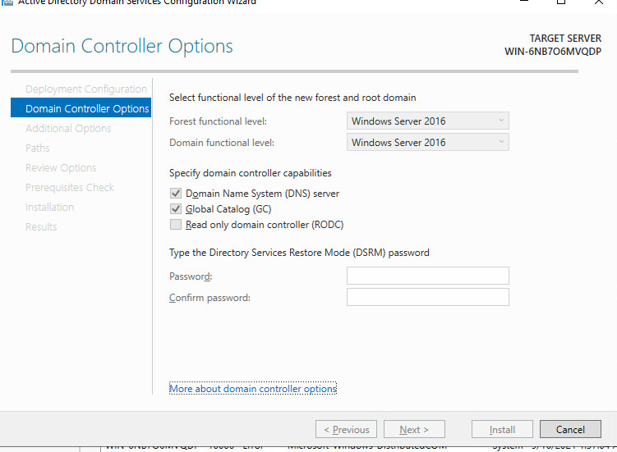Open the Paths step in sidebar

(x=38, y=148)
